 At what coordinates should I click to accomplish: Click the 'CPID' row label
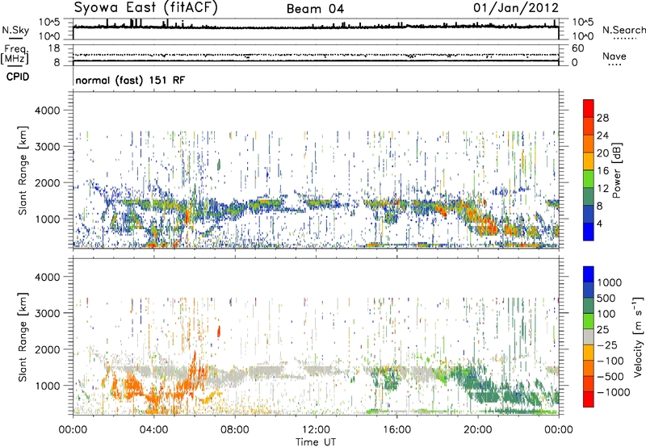click(x=18, y=77)
